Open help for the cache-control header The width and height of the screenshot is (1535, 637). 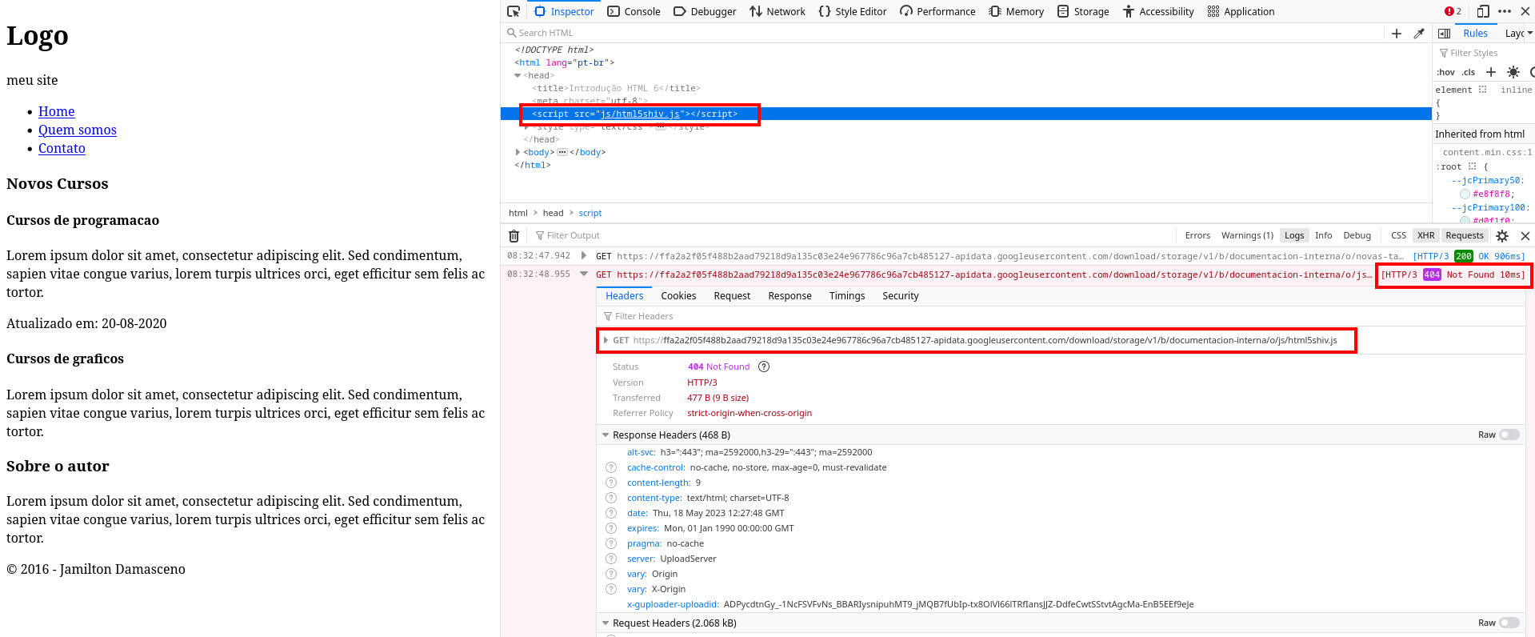tap(611, 467)
